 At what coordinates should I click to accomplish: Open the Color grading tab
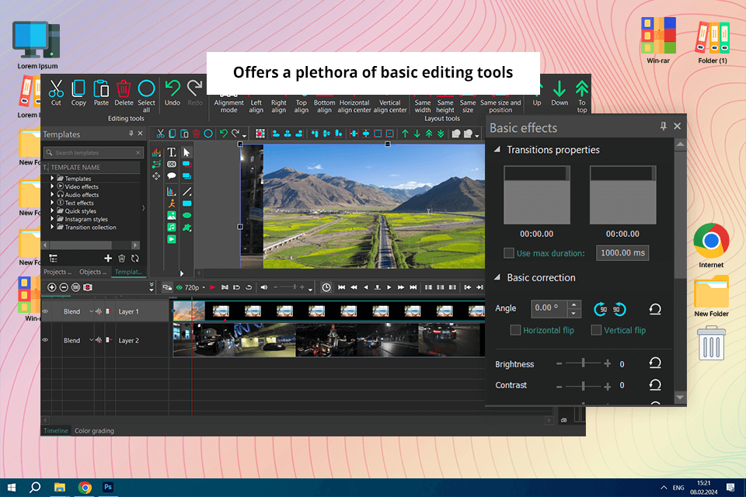pyautogui.click(x=94, y=430)
